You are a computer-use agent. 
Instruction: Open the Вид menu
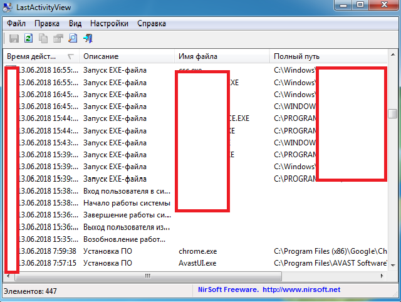(x=75, y=23)
